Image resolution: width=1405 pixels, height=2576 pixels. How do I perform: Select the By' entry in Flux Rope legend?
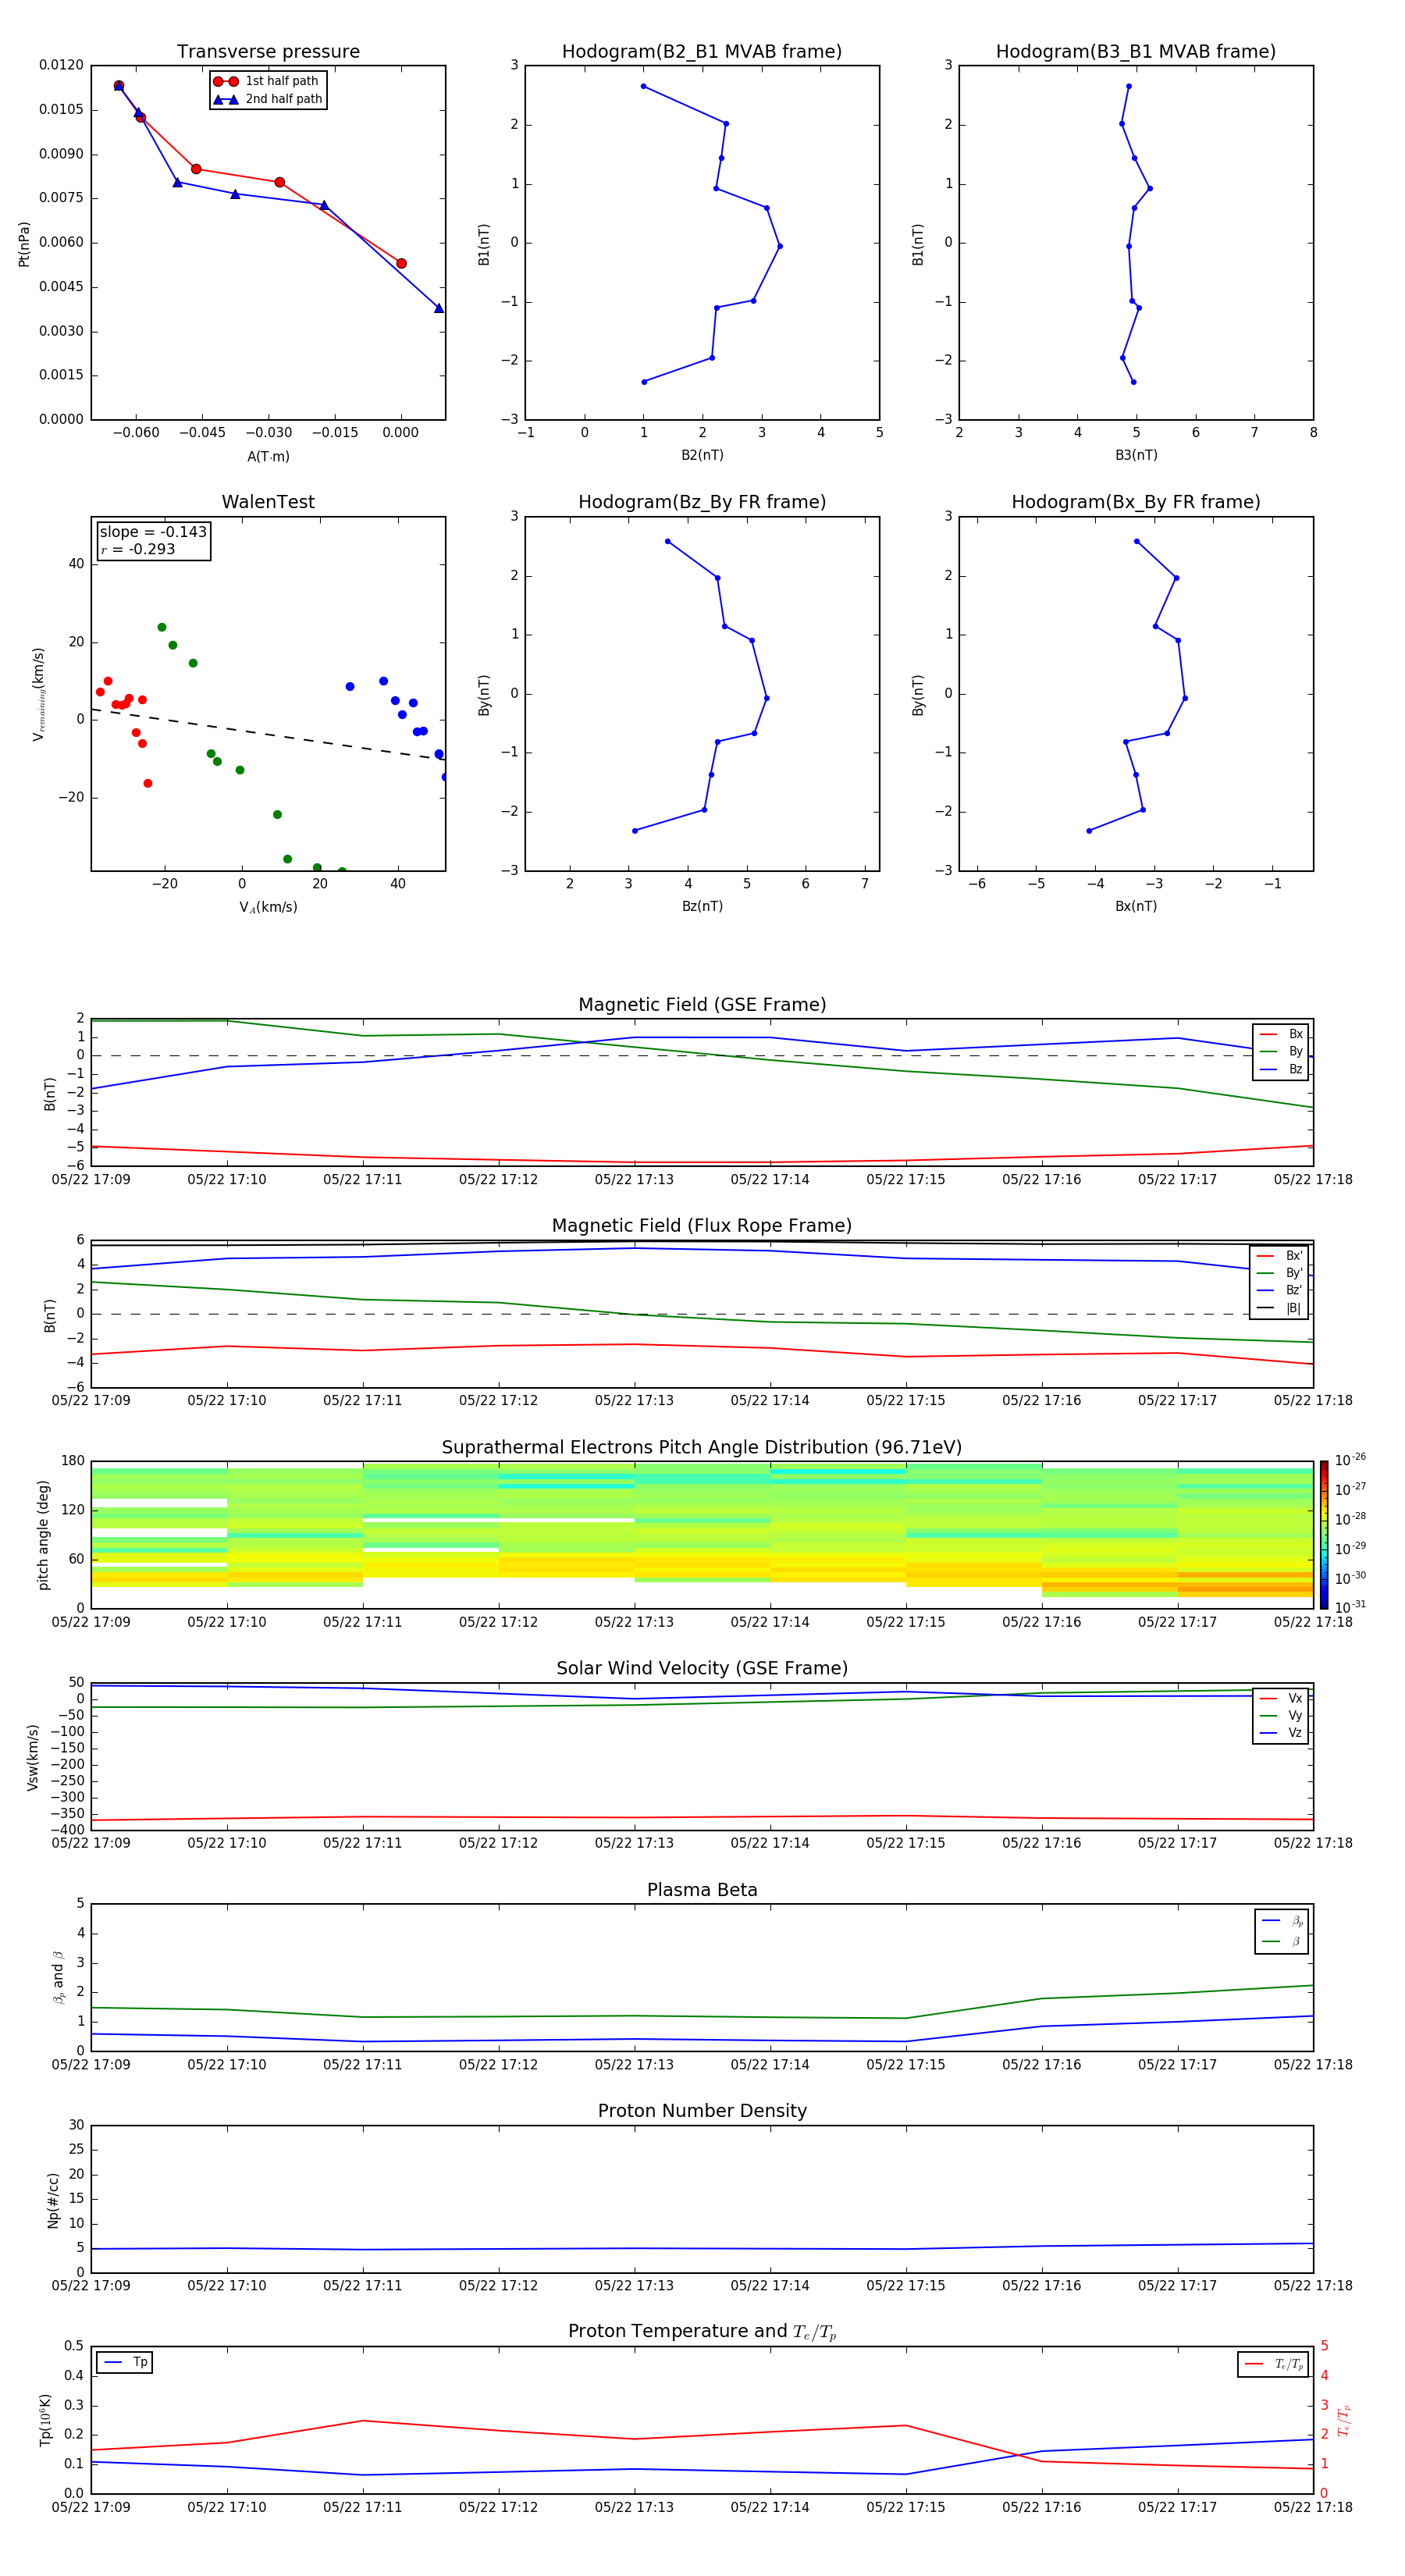pos(1280,1273)
